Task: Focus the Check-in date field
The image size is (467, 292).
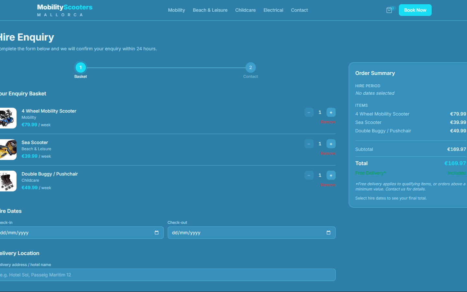Action: tap(81, 233)
